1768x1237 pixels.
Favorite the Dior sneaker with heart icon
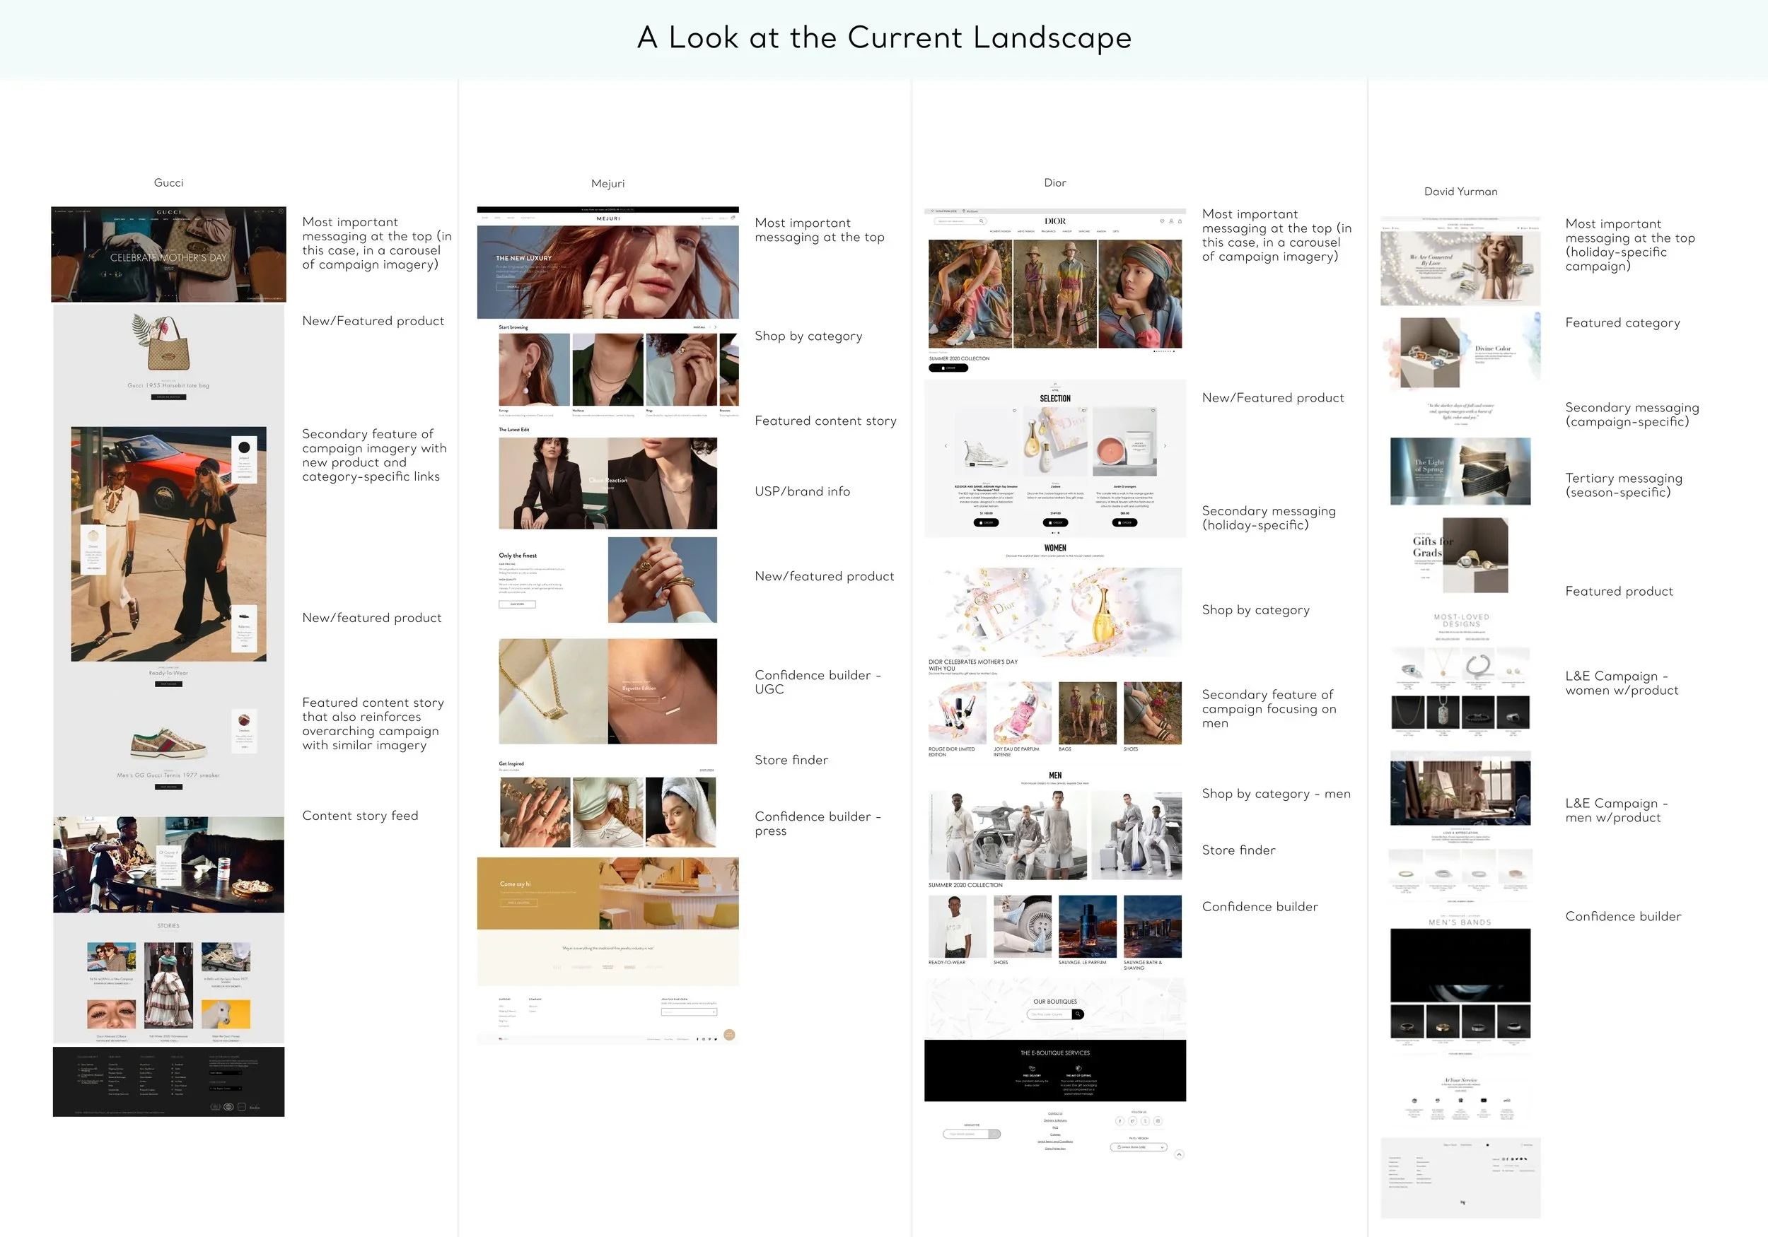(x=1014, y=410)
